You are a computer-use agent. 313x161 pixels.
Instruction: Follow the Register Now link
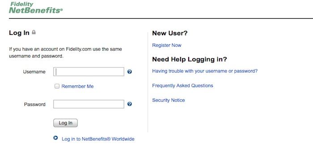point(167,45)
